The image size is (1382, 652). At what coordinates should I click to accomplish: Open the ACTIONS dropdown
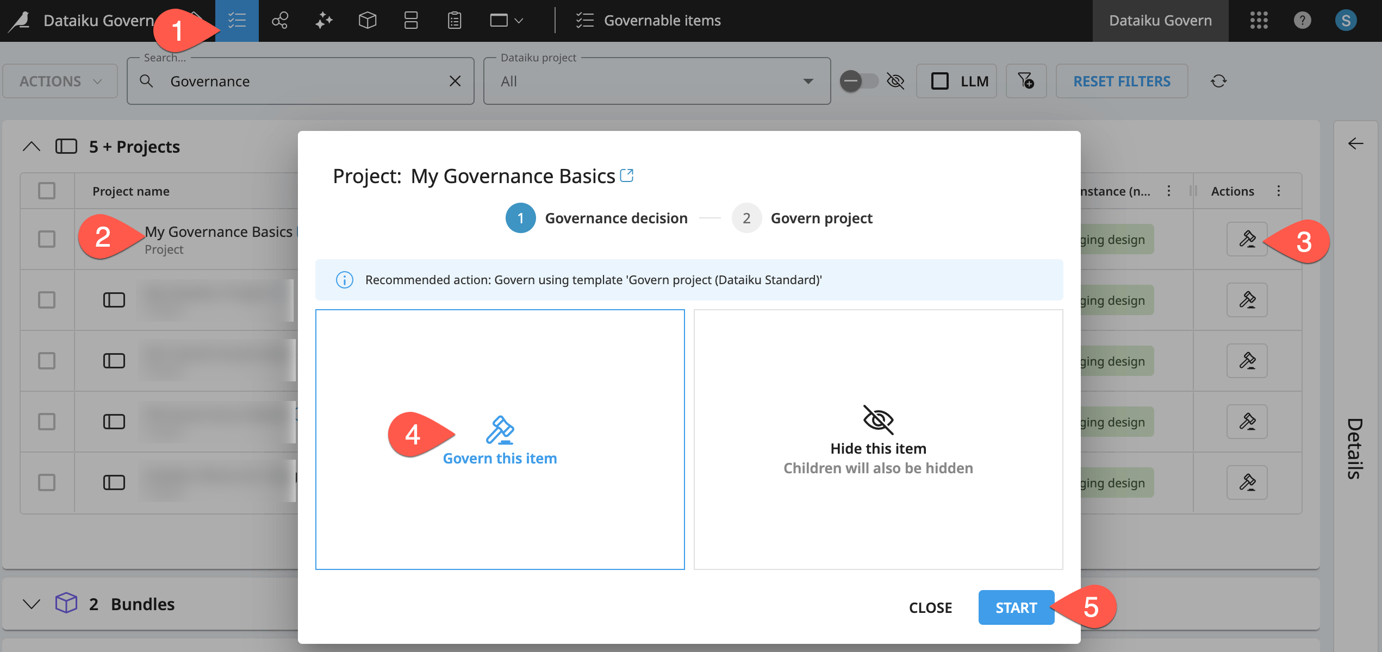(x=60, y=81)
